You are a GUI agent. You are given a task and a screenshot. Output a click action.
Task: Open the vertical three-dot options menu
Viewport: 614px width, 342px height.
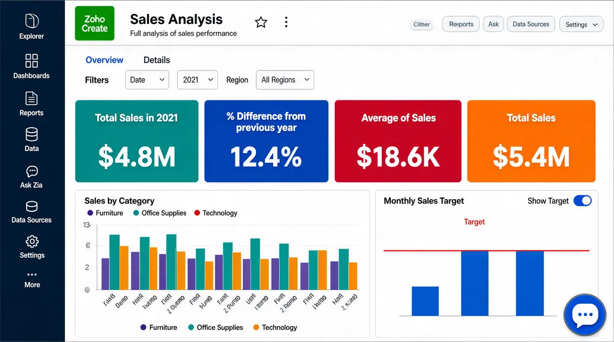click(x=286, y=22)
